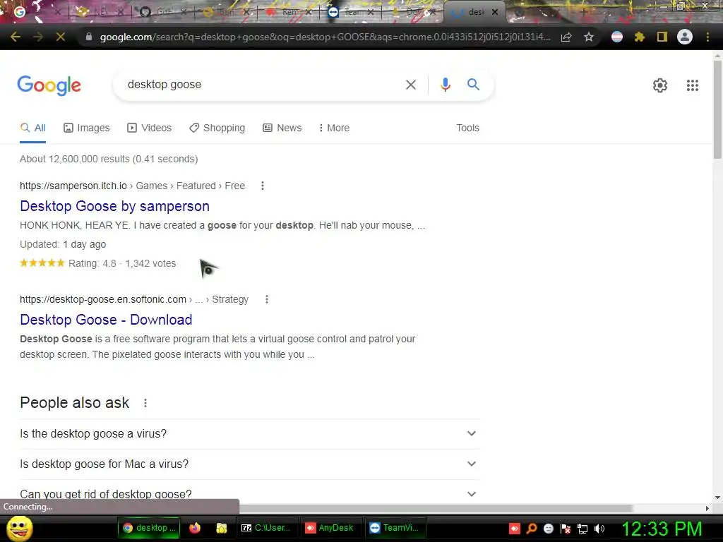Start voice search microphone

coord(445,85)
